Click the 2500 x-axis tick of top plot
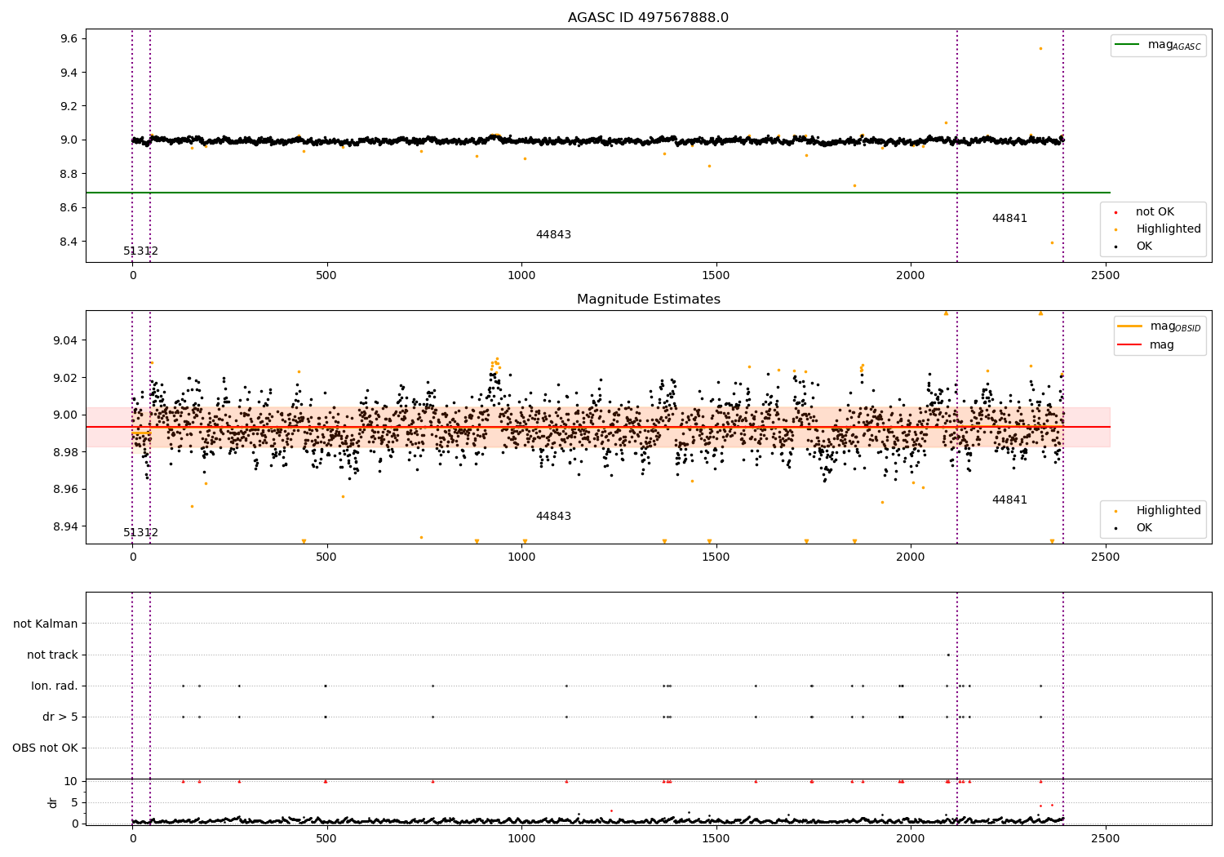Viewport: 1224px width, 857px height. (1106, 276)
